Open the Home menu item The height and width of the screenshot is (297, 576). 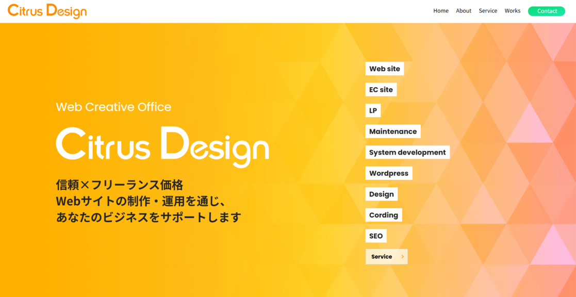(x=440, y=11)
